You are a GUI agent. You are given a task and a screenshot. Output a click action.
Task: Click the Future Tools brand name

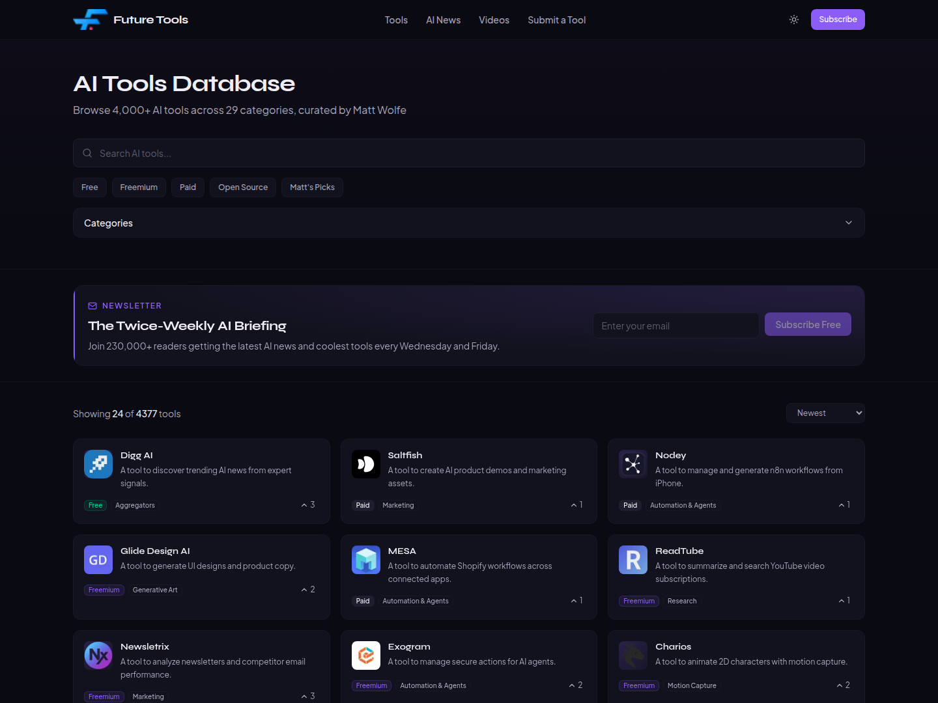(x=150, y=20)
